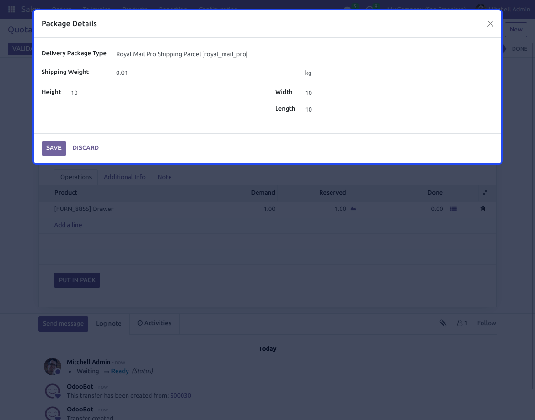Viewport: 535px width, 420px height.
Task: Click the paperclip attachments icon
Action: [443, 323]
